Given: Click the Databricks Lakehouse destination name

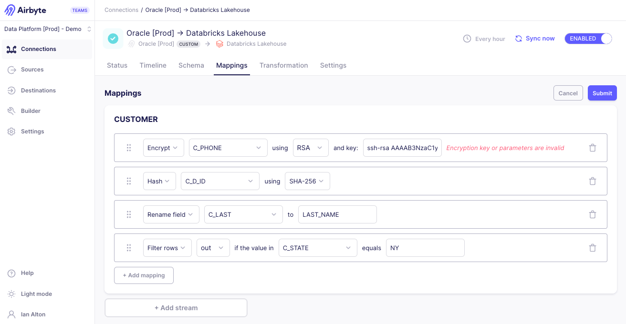Looking at the screenshot, I should [x=256, y=44].
